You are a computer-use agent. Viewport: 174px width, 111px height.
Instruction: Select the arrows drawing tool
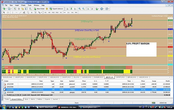click(40, 13)
